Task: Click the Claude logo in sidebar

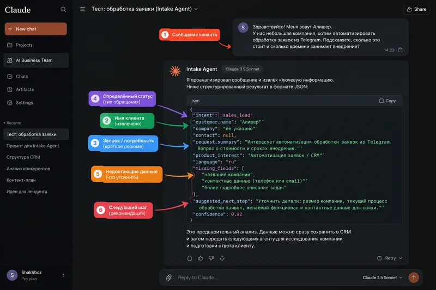Action: (17, 10)
